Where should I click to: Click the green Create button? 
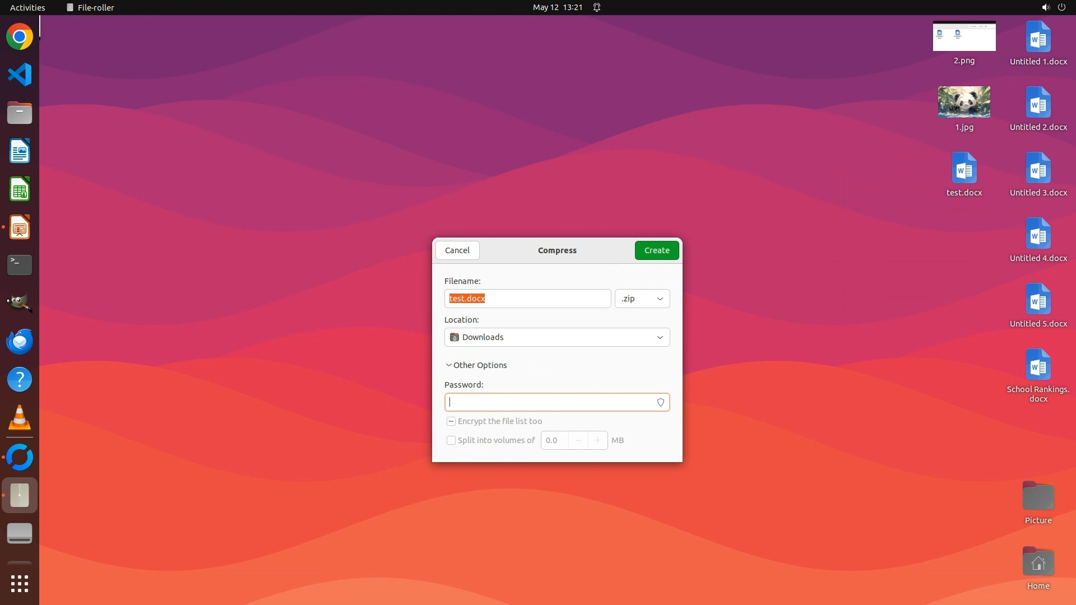pyautogui.click(x=656, y=250)
